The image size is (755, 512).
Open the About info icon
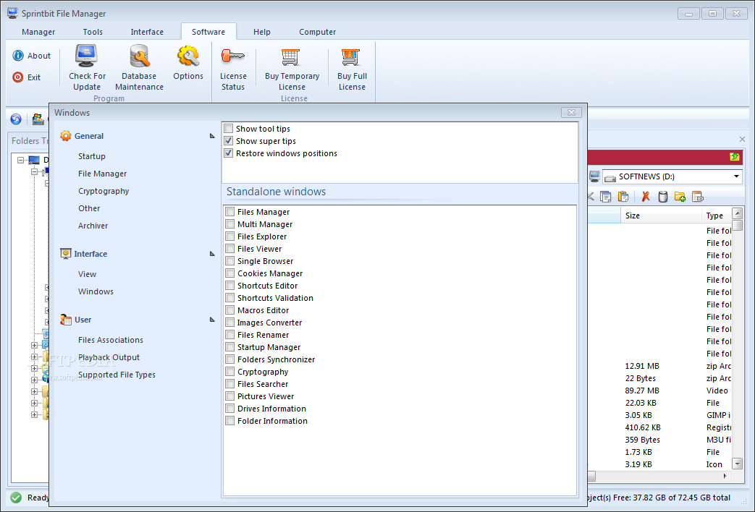point(18,56)
